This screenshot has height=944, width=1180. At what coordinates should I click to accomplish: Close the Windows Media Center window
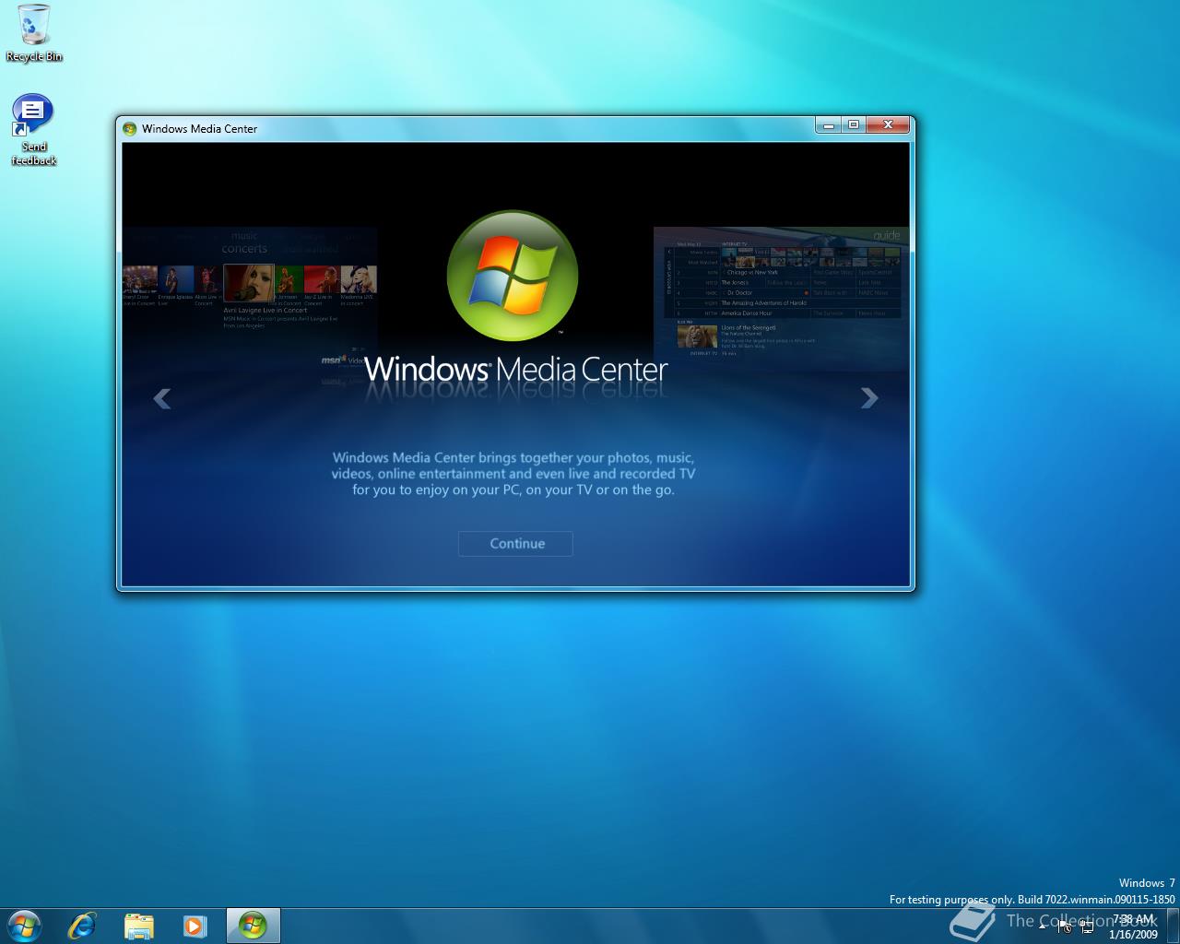[x=889, y=125]
